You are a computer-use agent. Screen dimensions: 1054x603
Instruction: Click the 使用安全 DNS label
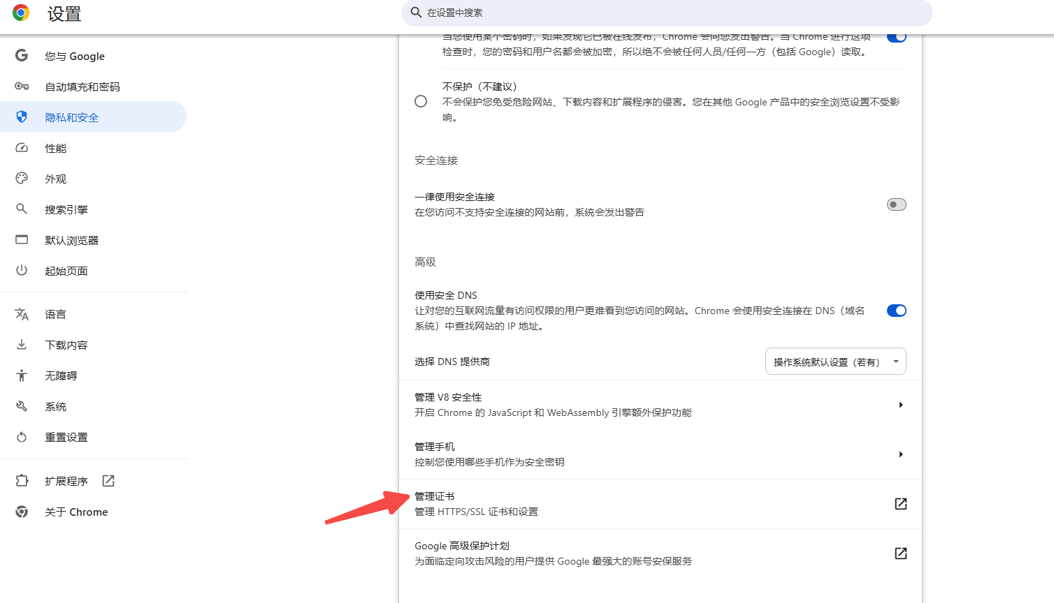pyautogui.click(x=446, y=295)
